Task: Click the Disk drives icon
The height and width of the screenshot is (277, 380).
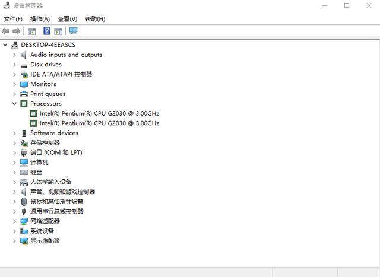Action: pos(24,65)
